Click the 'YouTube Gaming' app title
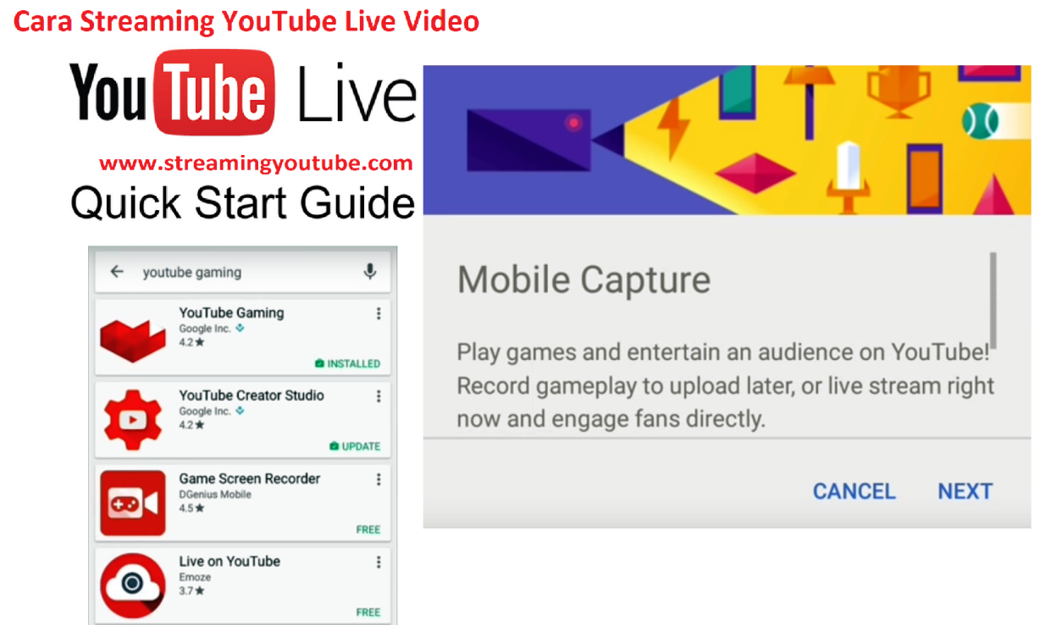Viewport: 1040px width, 625px height. (231, 312)
